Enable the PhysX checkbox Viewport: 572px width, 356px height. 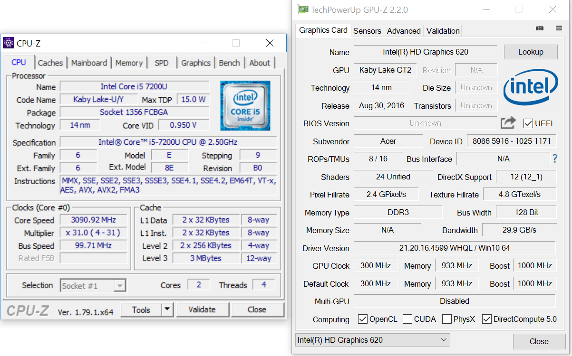[446, 319]
